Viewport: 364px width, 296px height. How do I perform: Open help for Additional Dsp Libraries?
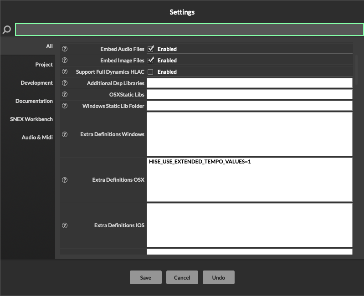tap(65, 83)
